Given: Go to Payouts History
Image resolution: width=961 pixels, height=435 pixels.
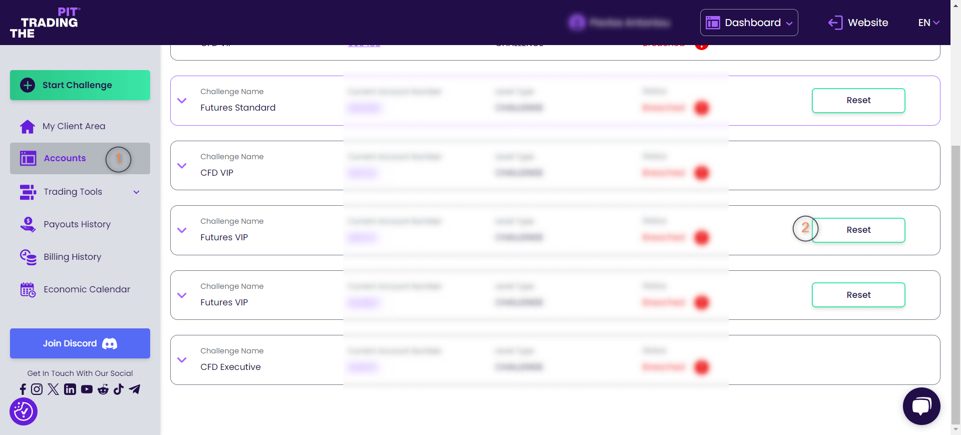Looking at the screenshot, I should pos(77,224).
